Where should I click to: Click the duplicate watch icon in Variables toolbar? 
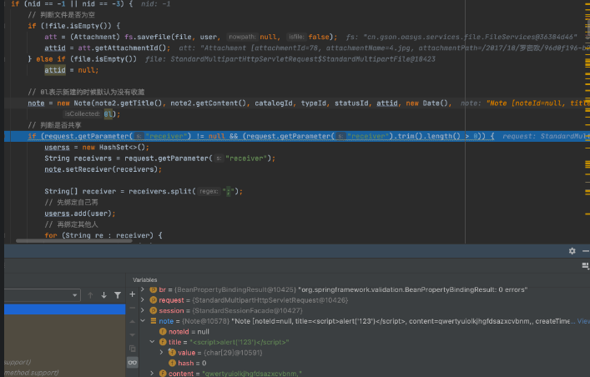(x=132, y=348)
